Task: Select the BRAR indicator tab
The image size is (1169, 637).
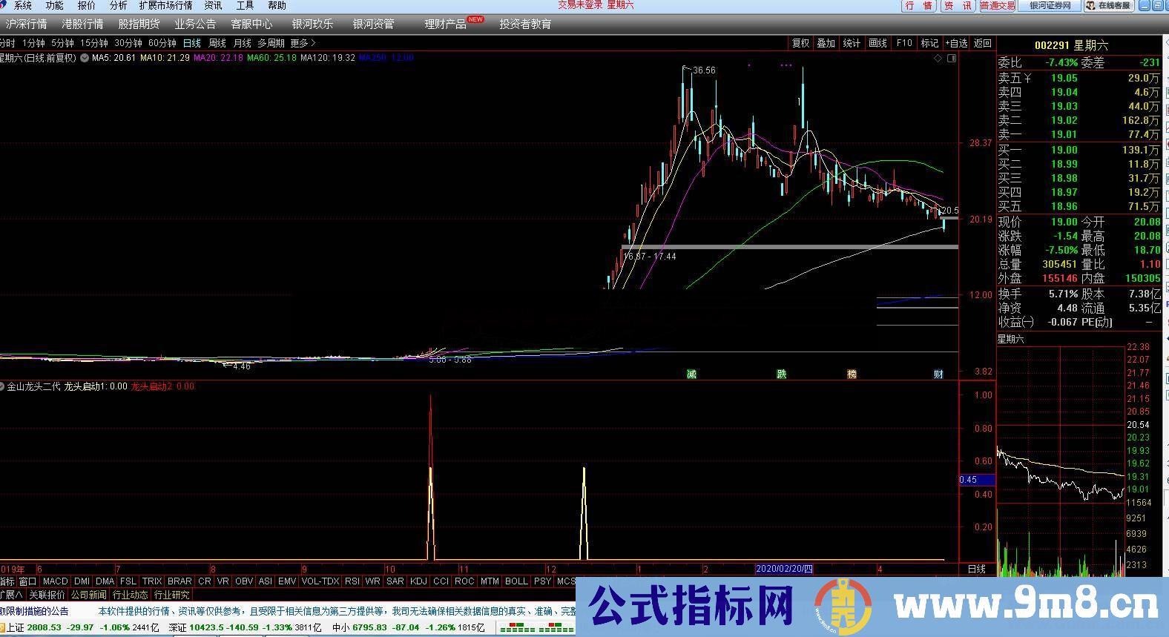Action: [x=180, y=581]
